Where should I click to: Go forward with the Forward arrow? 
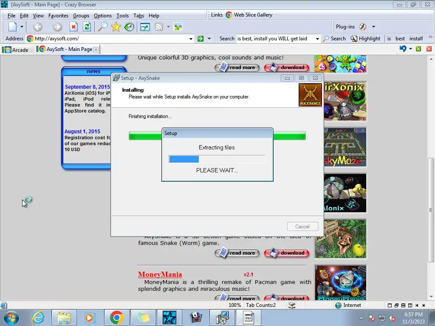pos(57,27)
